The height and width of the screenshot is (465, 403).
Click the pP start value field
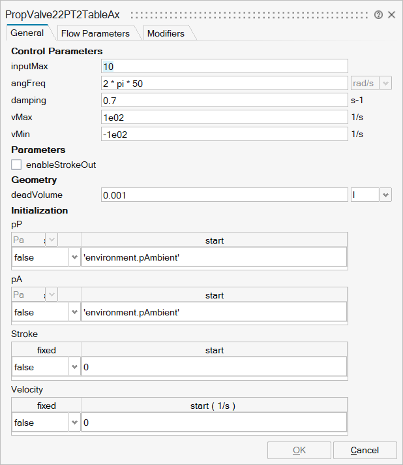pos(214,257)
